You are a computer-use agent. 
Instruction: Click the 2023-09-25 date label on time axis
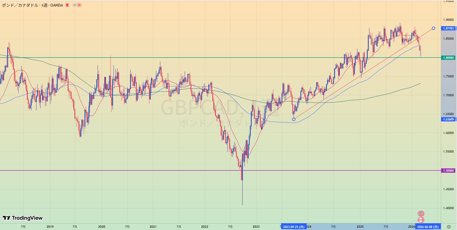click(x=293, y=227)
